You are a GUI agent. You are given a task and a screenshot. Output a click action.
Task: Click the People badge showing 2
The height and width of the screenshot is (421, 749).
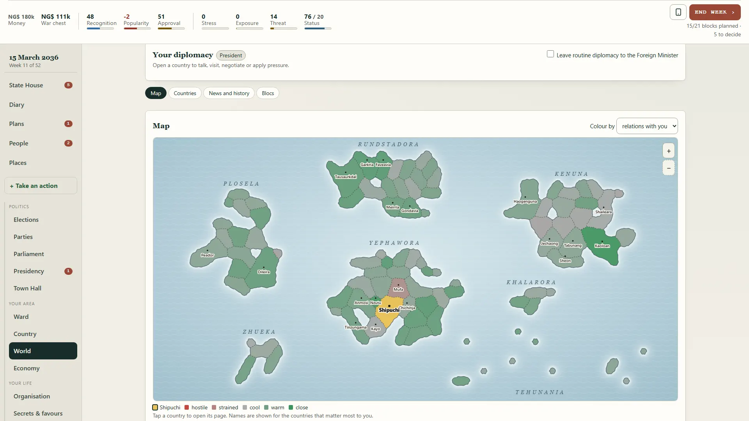click(68, 143)
